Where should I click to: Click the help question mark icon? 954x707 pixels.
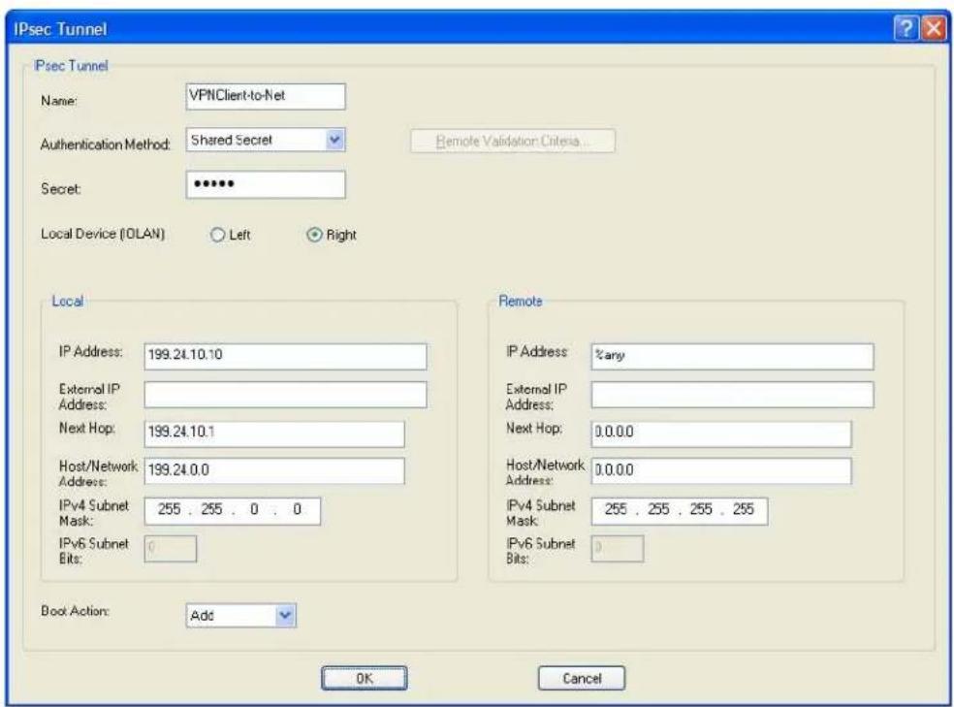906,28
